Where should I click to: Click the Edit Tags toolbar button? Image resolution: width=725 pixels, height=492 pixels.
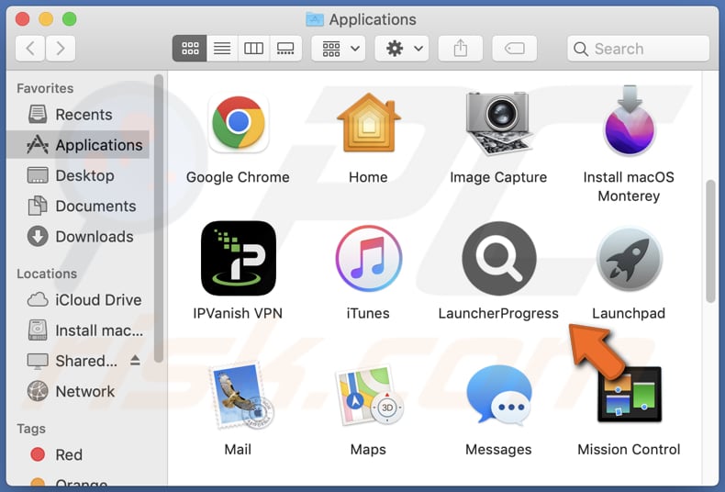tap(515, 48)
